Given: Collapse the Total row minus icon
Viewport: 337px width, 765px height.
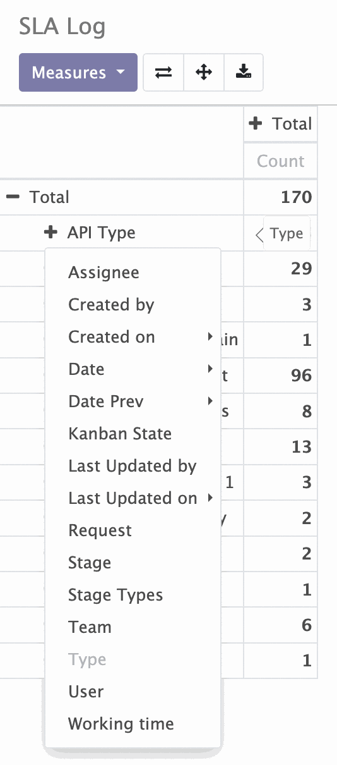Looking at the screenshot, I should (13, 197).
